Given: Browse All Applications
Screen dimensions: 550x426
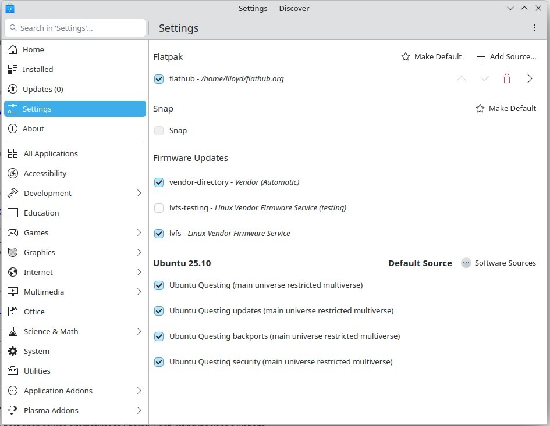Looking at the screenshot, I should pyautogui.click(x=75, y=153).
